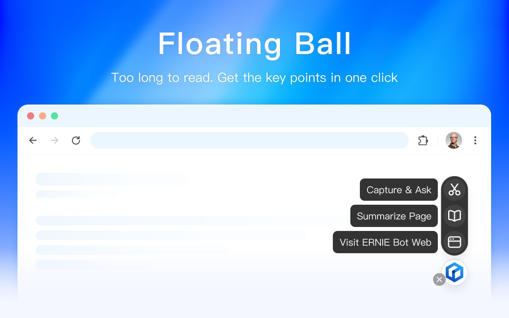The image size is (509, 318).
Task: Click the open book Summarize icon
Action: [x=454, y=216]
